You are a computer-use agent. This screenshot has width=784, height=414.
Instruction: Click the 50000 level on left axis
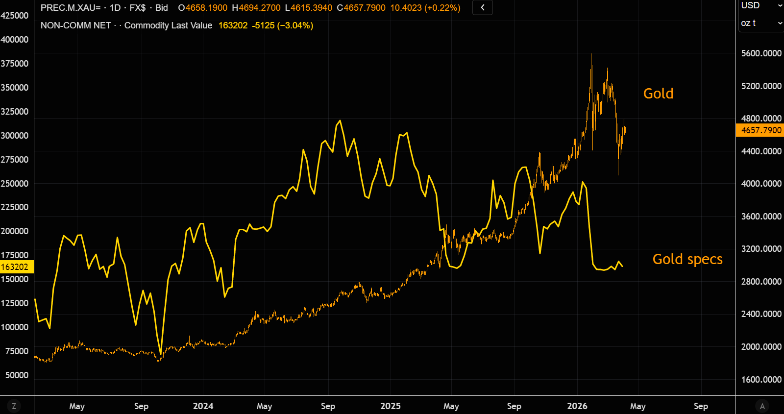[17, 375]
